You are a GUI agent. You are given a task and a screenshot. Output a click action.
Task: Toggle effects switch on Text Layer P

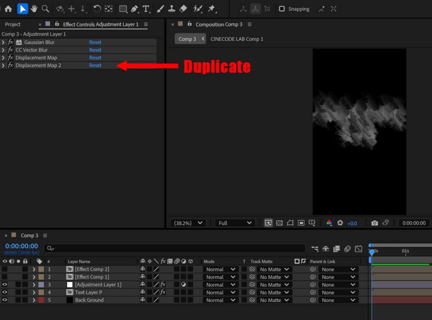pos(163,292)
